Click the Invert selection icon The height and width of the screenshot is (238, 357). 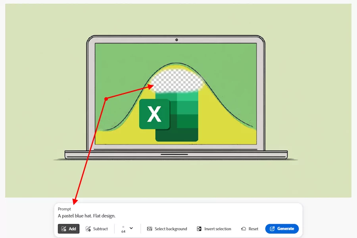coord(199,229)
